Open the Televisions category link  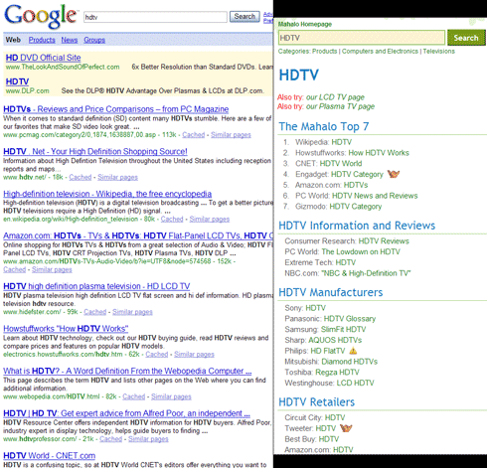click(438, 51)
